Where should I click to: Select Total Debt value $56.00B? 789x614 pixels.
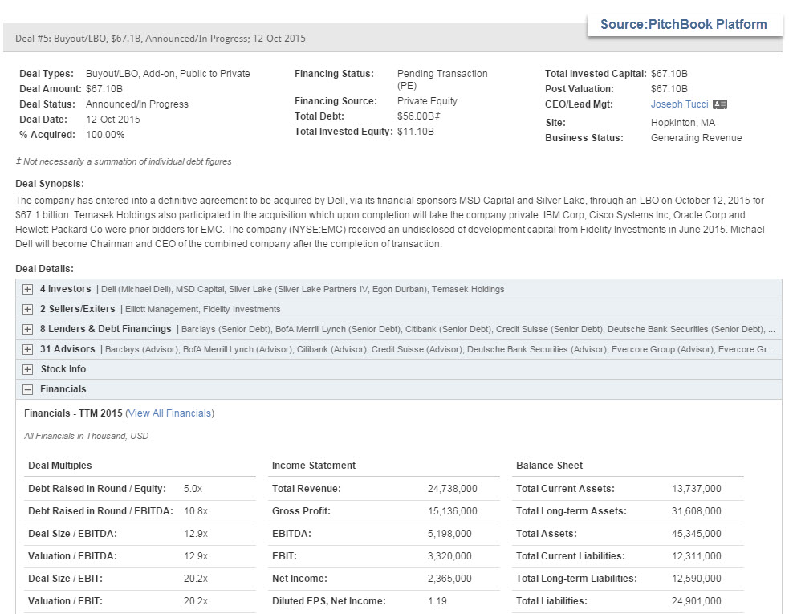[419, 116]
